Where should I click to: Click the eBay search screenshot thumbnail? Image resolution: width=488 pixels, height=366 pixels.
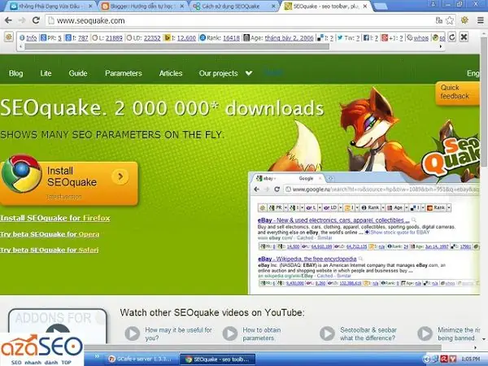[x=364, y=233]
